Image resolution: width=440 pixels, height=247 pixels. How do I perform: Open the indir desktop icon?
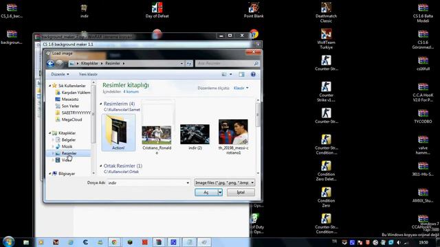point(84,10)
